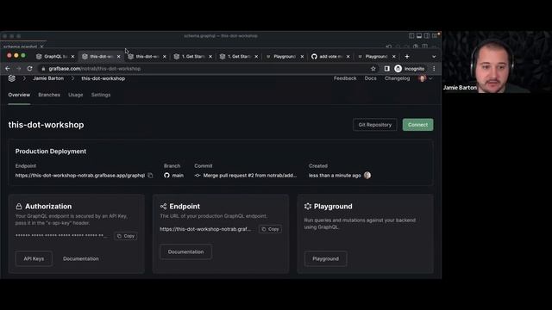
Task: Click the lock icon on Authorization card
Action: tap(19, 207)
